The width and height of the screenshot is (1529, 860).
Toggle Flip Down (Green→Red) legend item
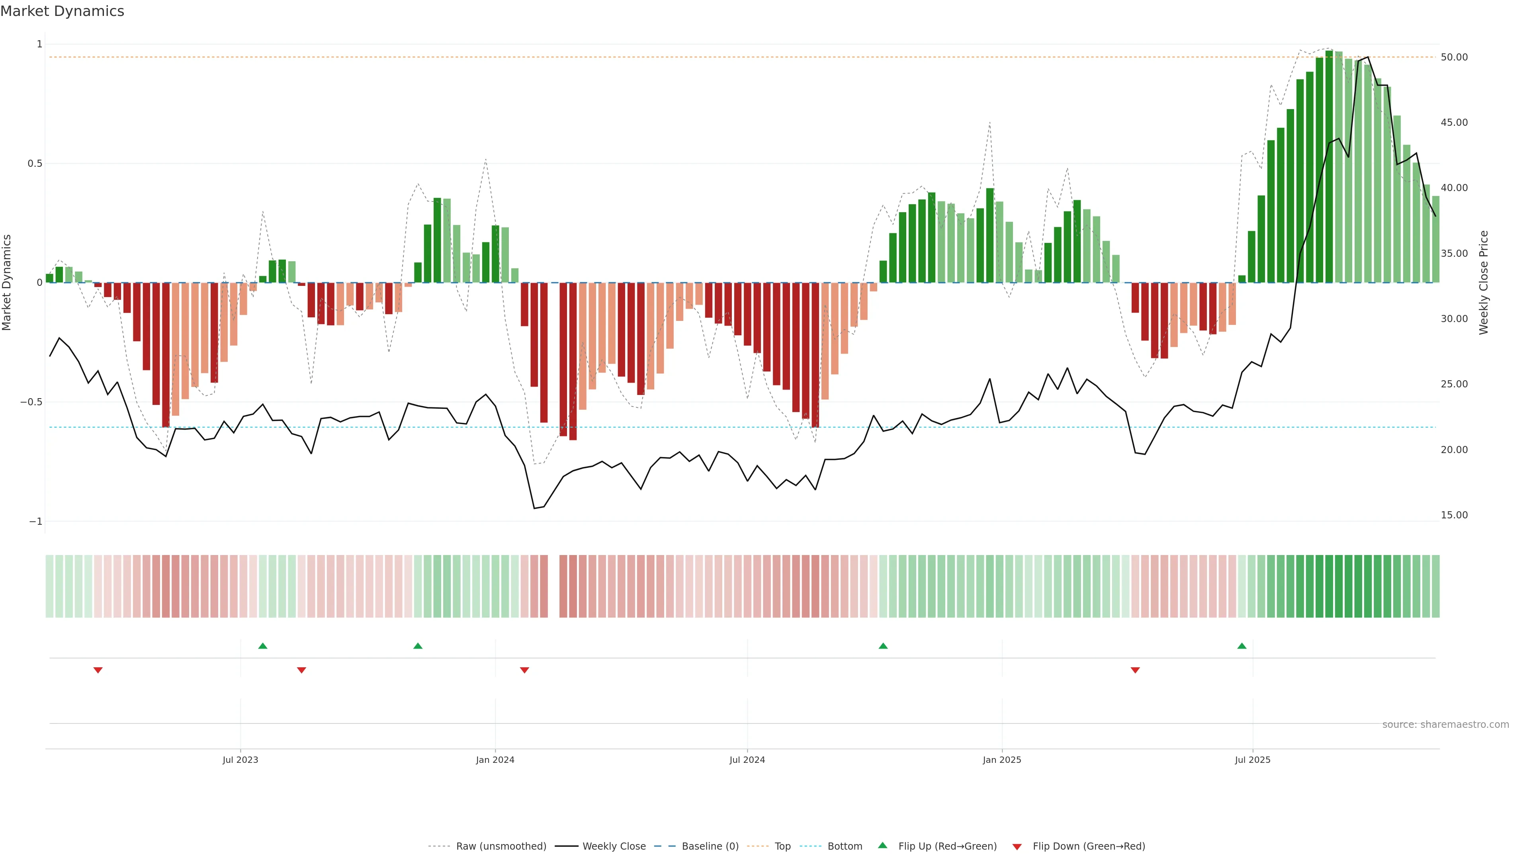point(1089,846)
